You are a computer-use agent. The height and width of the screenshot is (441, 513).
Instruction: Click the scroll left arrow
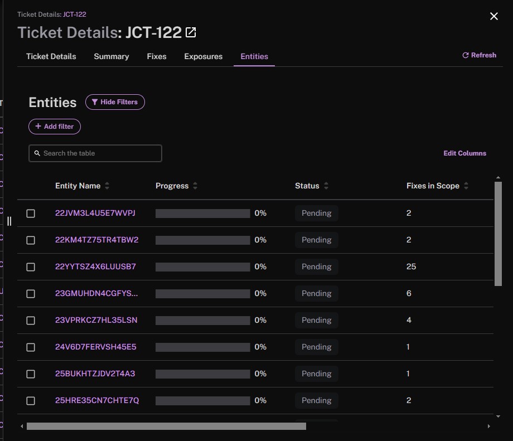pos(22,427)
